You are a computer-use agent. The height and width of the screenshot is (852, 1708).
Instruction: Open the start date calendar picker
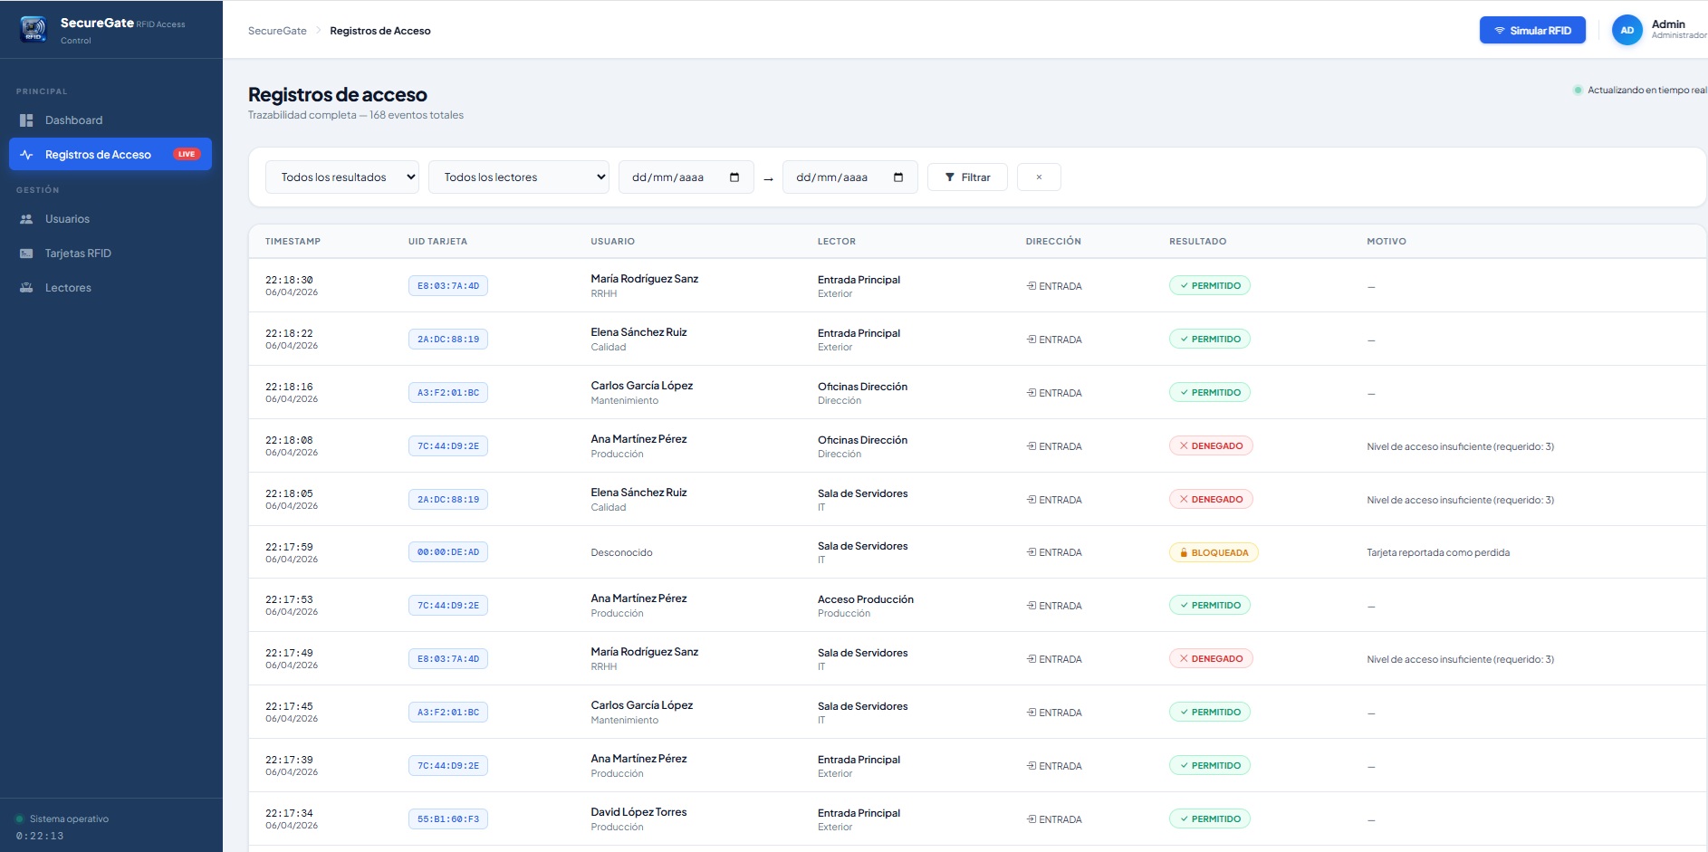[x=734, y=177]
